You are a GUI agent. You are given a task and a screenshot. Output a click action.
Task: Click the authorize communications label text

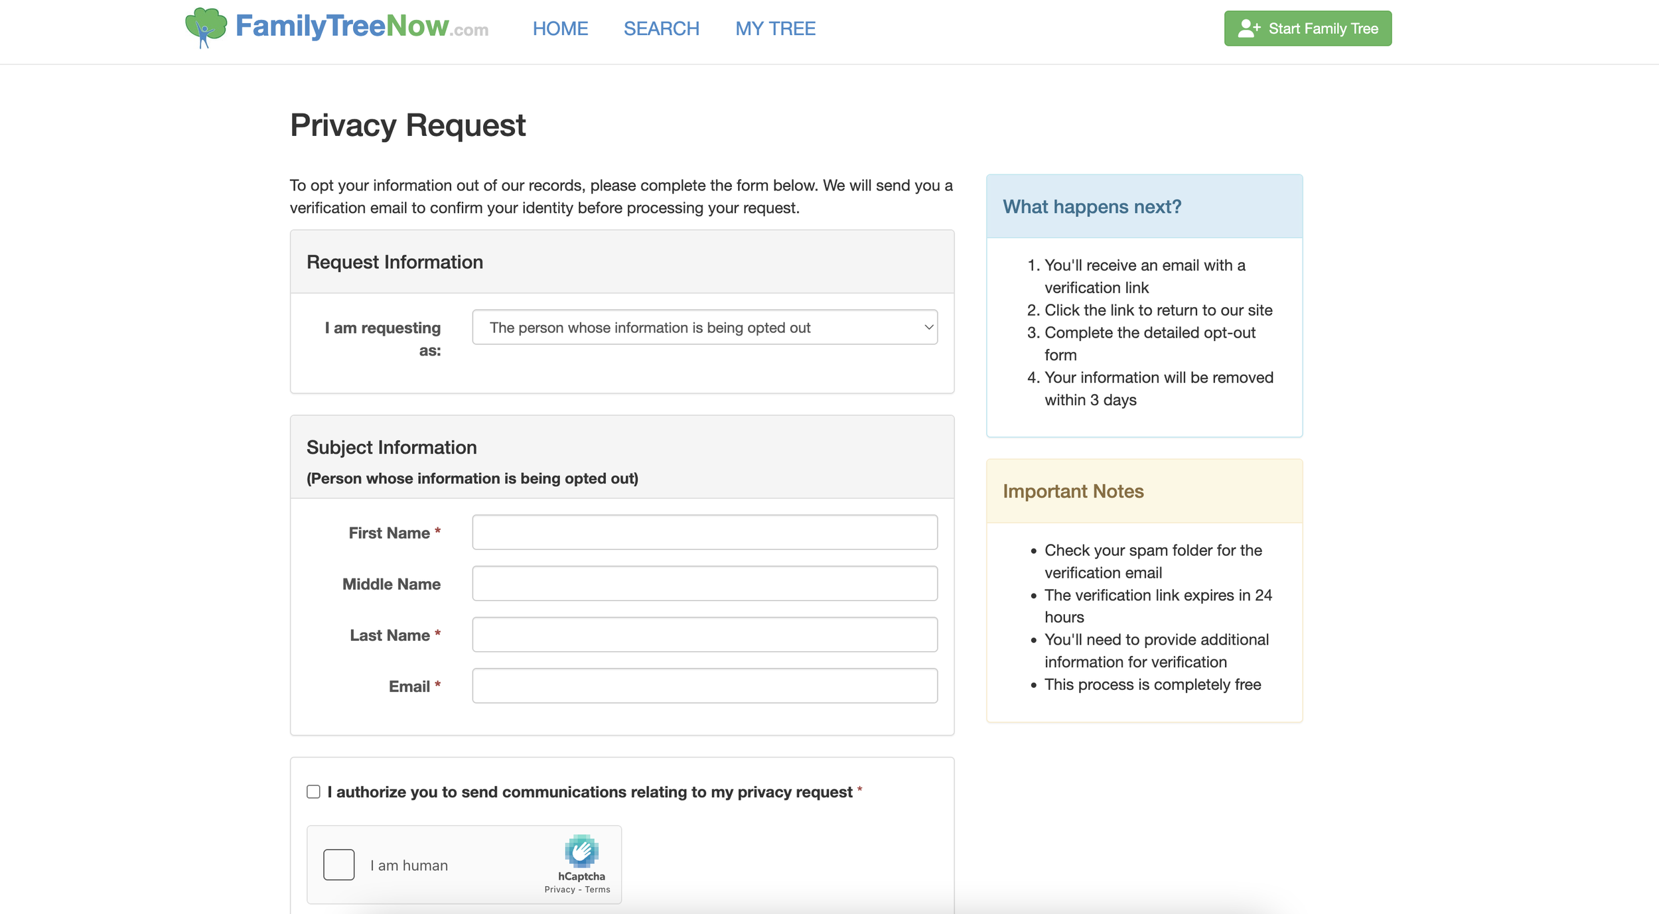point(589,792)
